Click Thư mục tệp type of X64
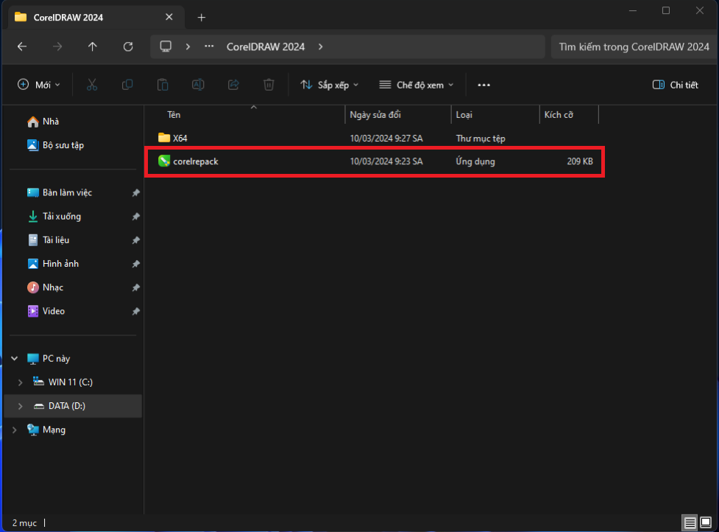The image size is (719, 532). (481, 139)
